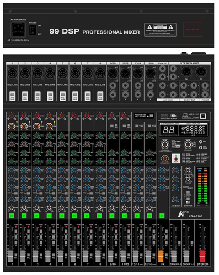Image resolution: width=219 pixels, height=275 pixels.
Task: Click the PHONES headphone jack
Action: pyautogui.click(x=205, y=95)
